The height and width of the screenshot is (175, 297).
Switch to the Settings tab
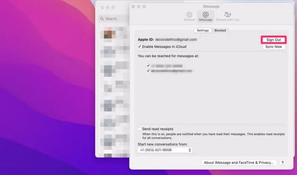(x=203, y=30)
